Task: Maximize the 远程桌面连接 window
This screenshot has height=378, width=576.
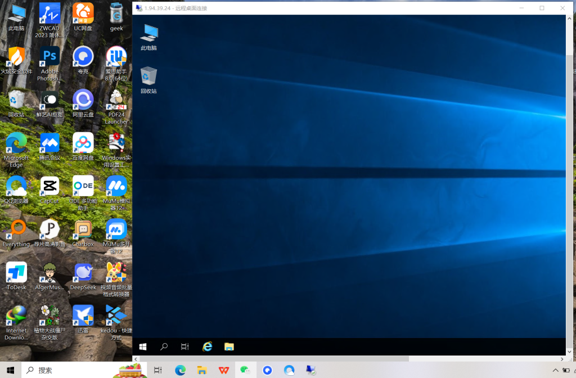Action: (542, 8)
